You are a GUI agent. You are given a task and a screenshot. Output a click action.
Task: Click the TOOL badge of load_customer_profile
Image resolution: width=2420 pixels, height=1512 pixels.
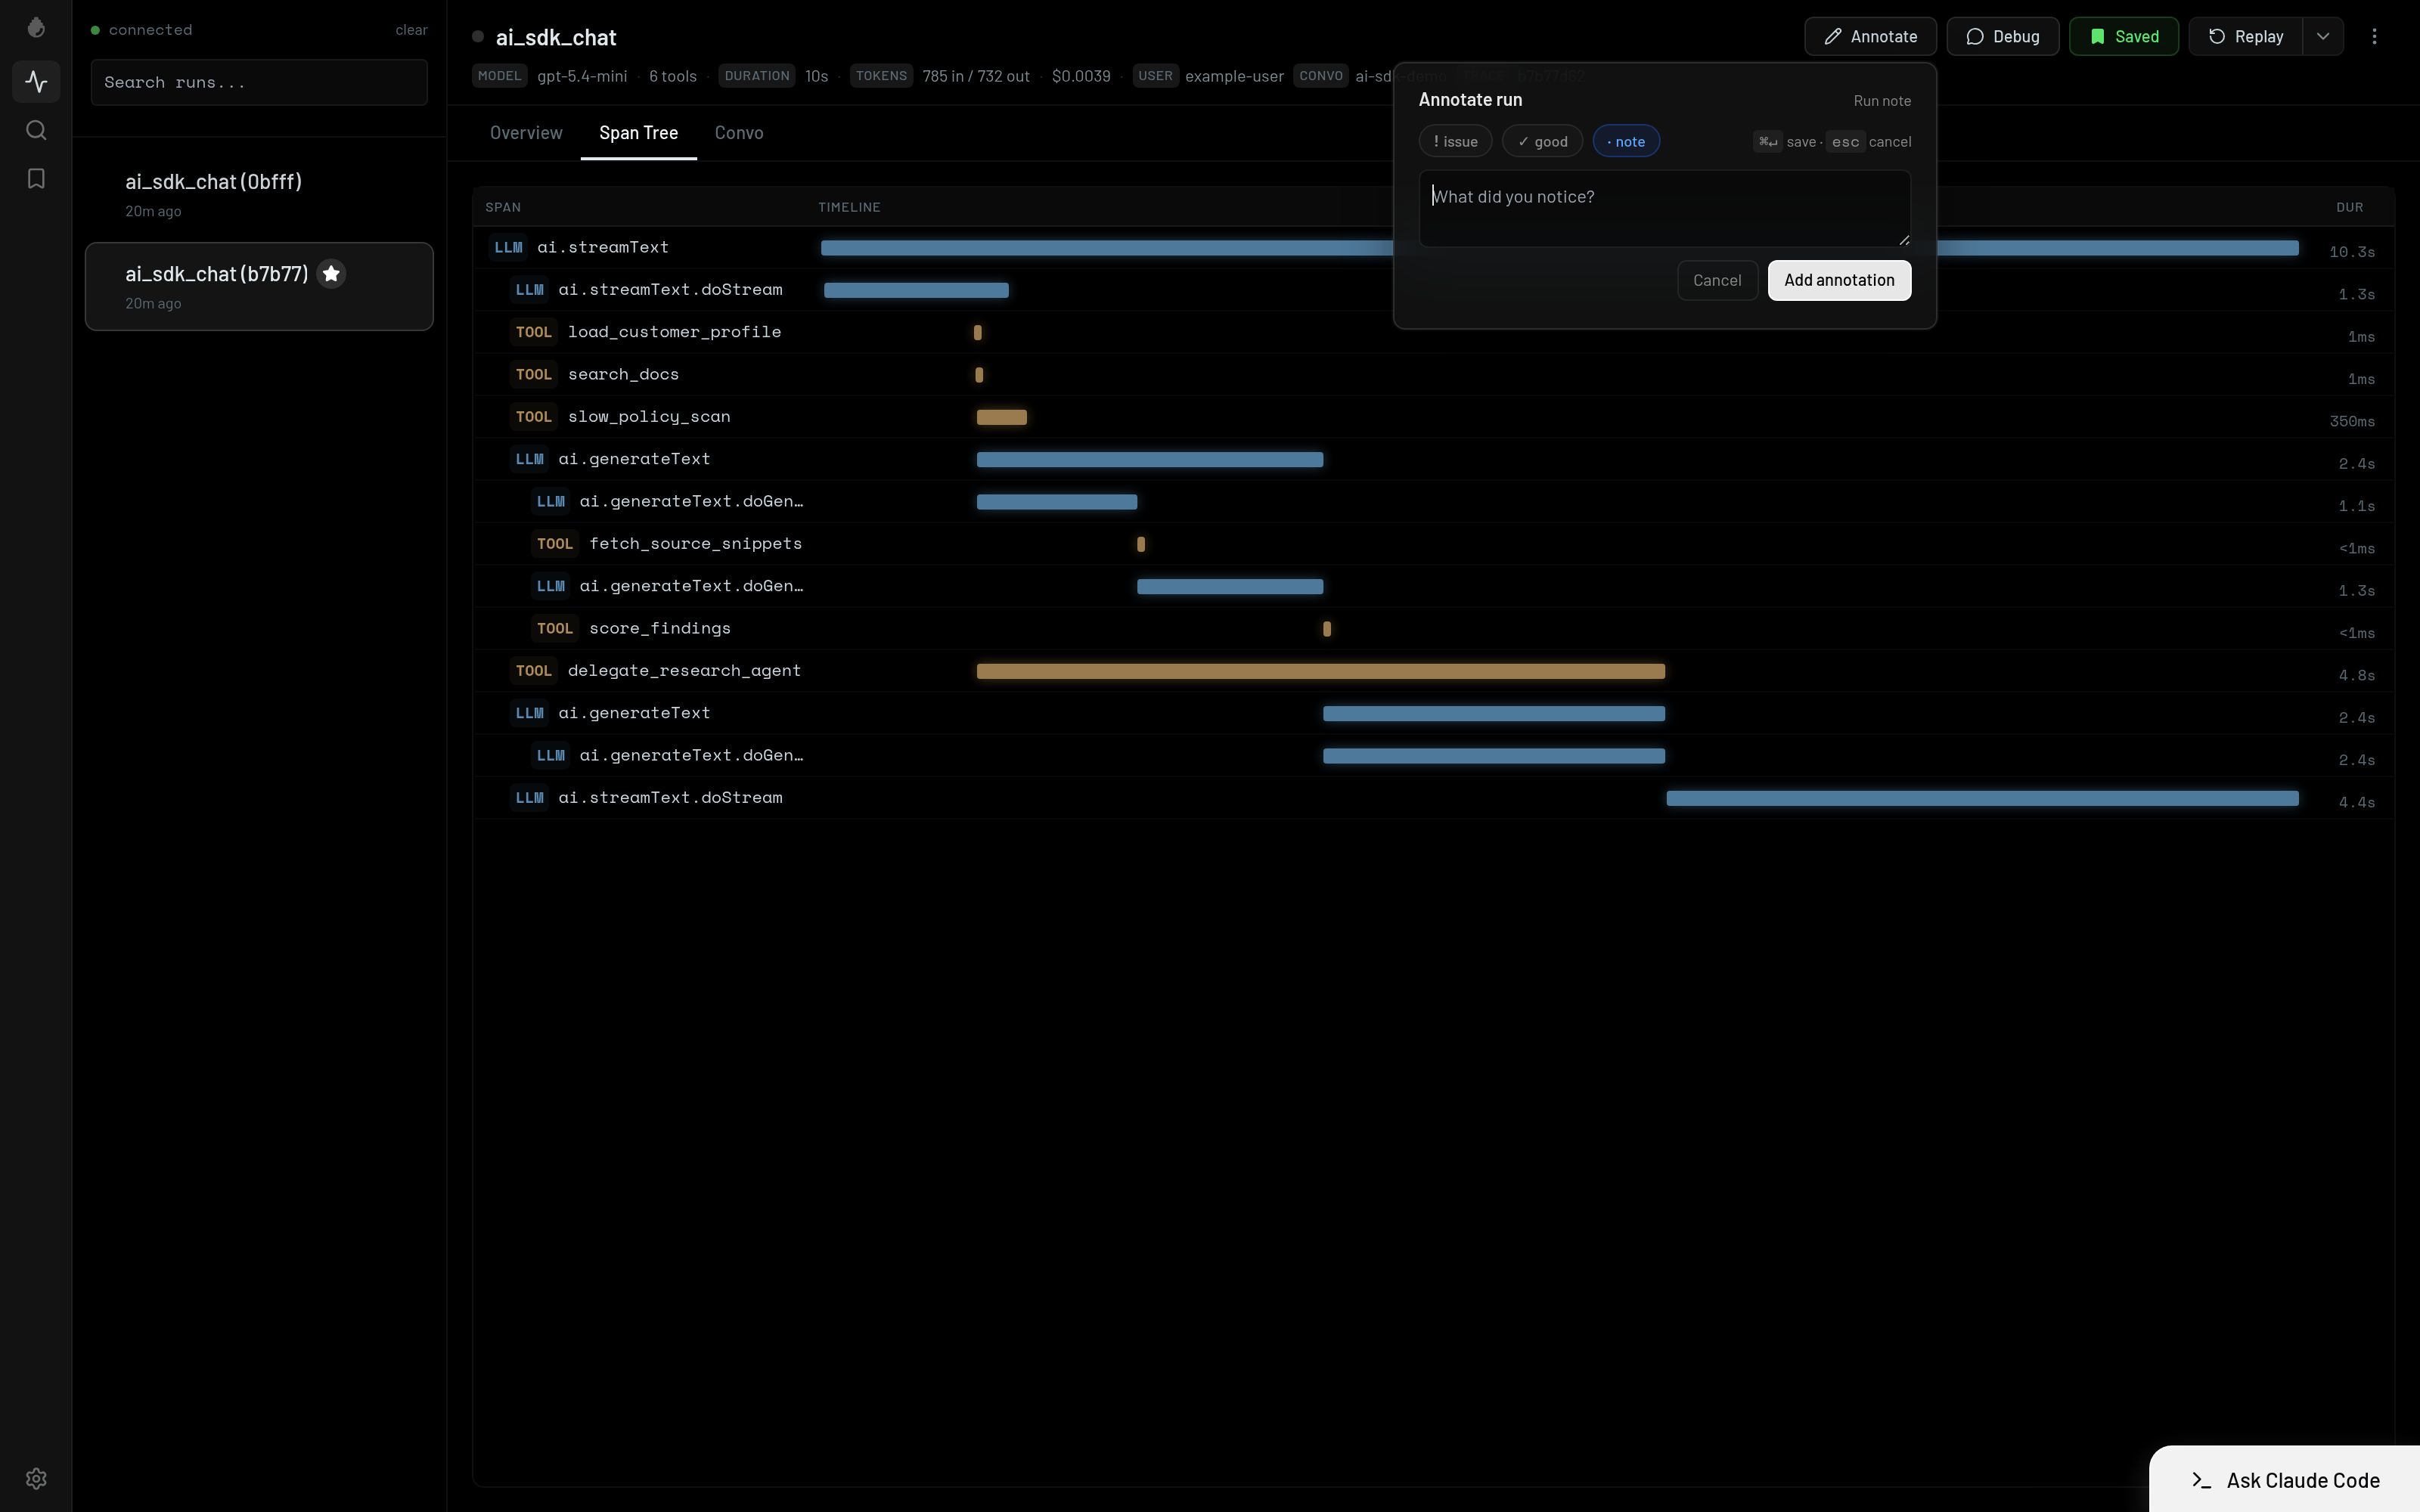point(533,332)
